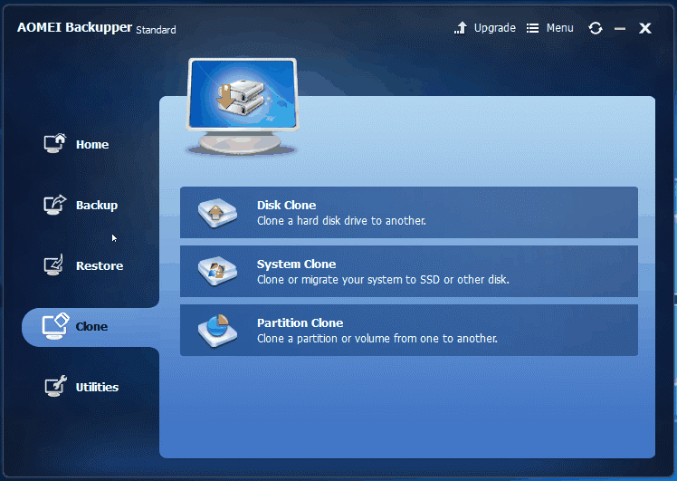Screen dimensions: 677x481
Task: Click 'Clone or migrate your system to SSD' description
Action: [383, 280]
